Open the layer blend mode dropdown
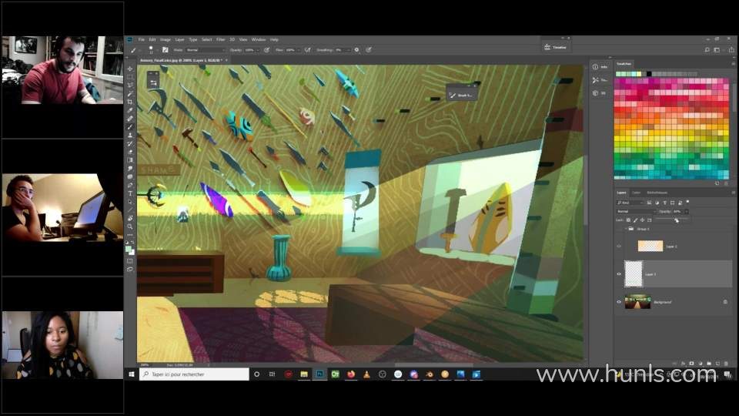 (636, 211)
